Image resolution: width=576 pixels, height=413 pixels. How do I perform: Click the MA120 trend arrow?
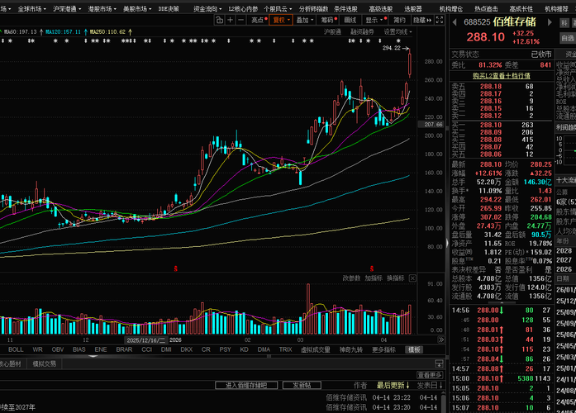click(x=86, y=32)
